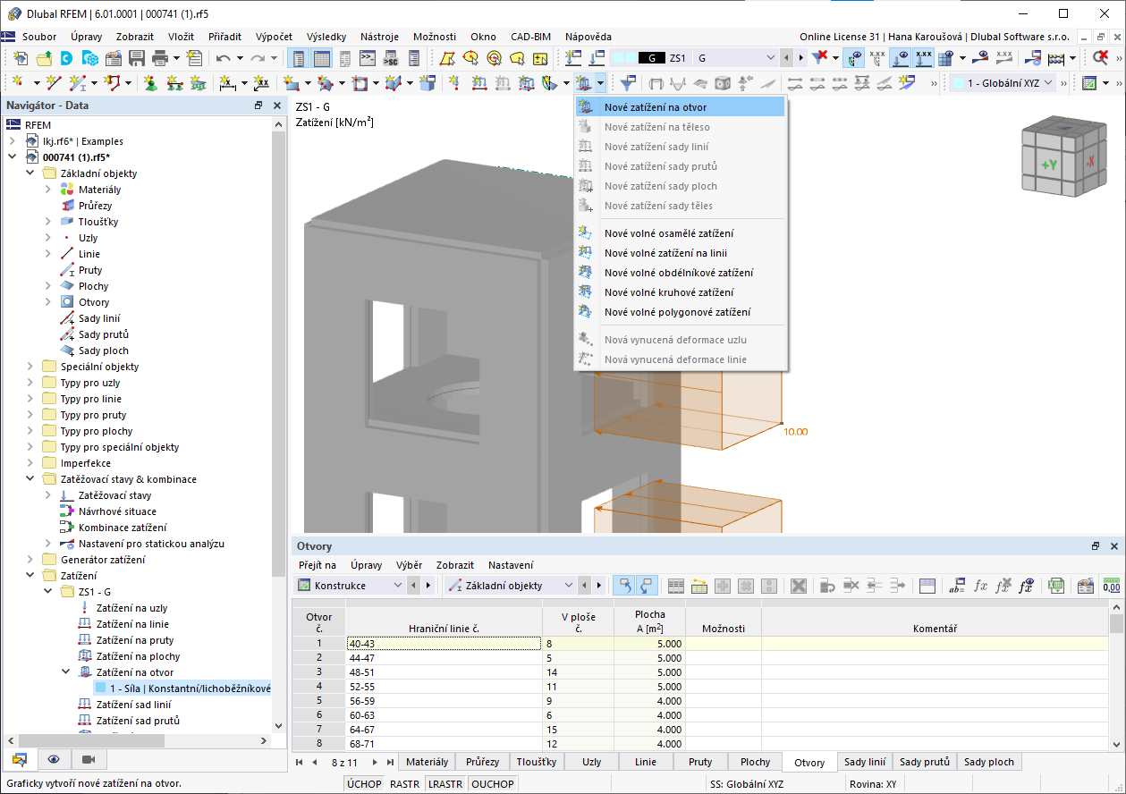Open the Výpočet menu
This screenshot has width=1126, height=794.
(x=274, y=37)
